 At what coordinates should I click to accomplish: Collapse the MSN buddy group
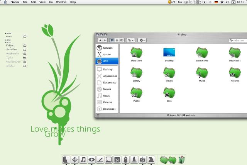(x=5, y=34)
